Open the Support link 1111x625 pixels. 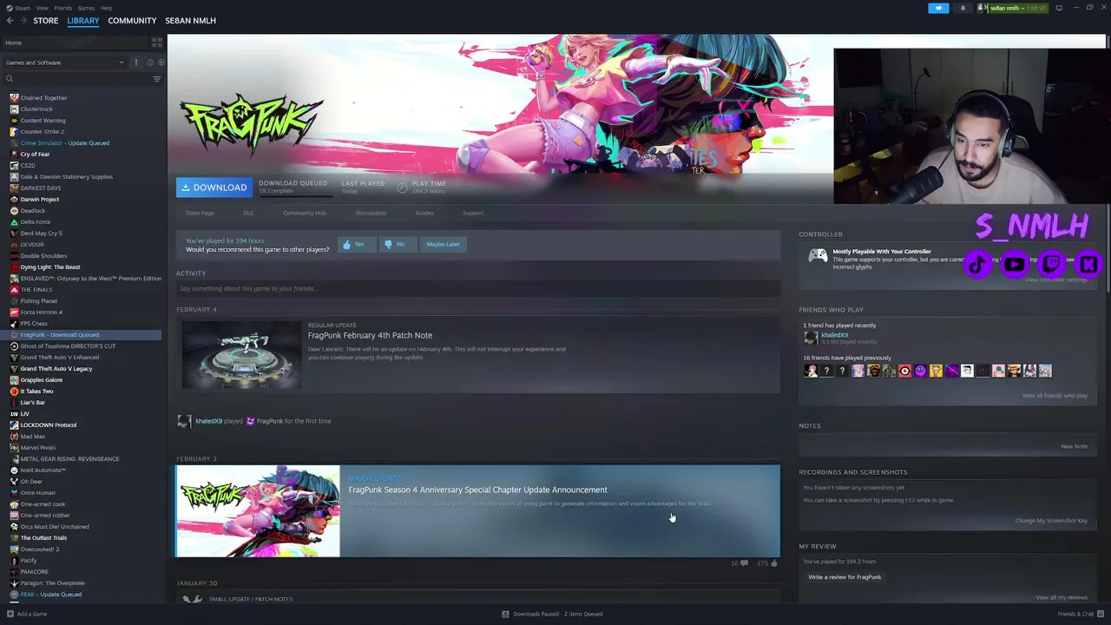tap(473, 213)
